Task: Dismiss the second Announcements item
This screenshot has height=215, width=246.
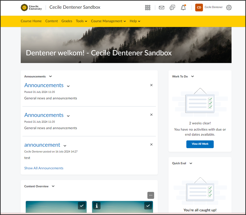Action: point(151,115)
